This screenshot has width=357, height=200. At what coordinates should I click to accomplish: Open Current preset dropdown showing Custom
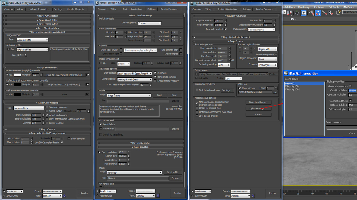[150, 23]
